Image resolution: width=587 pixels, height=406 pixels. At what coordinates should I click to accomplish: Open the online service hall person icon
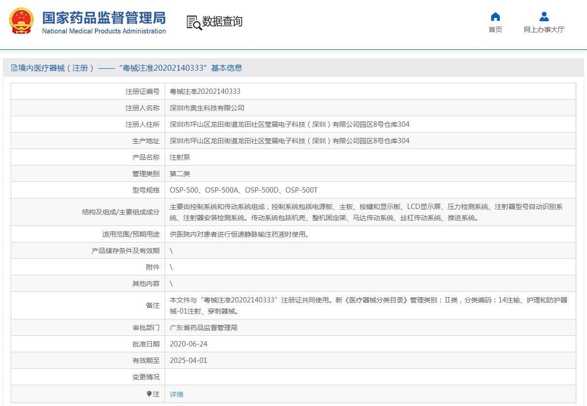click(x=544, y=17)
